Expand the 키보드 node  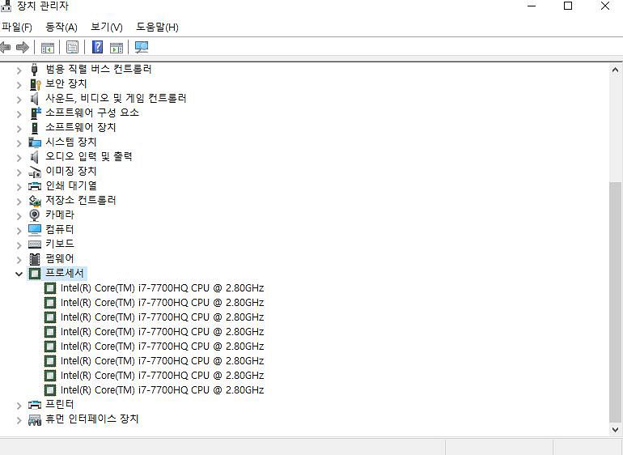[x=19, y=245]
